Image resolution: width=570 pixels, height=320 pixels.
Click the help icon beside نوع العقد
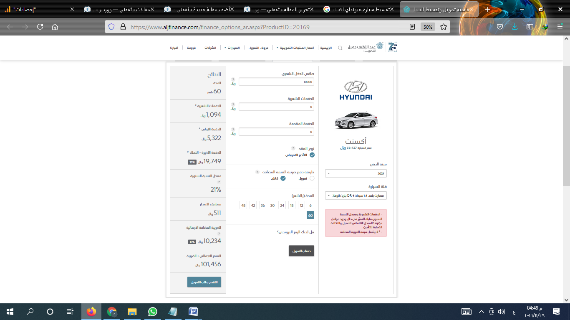(x=293, y=148)
